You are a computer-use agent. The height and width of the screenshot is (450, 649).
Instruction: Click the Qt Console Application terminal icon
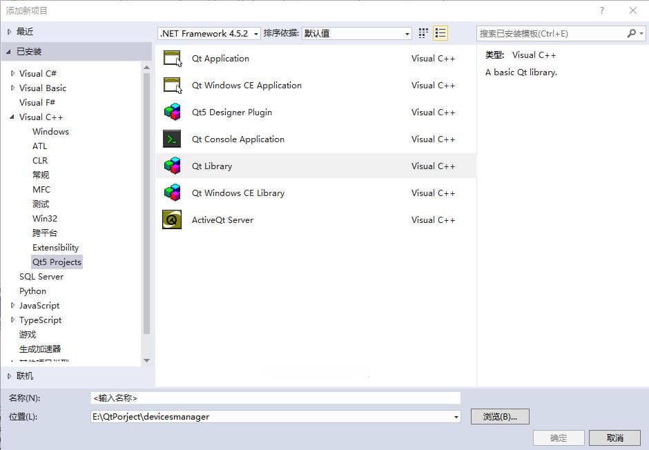click(x=172, y=139)
